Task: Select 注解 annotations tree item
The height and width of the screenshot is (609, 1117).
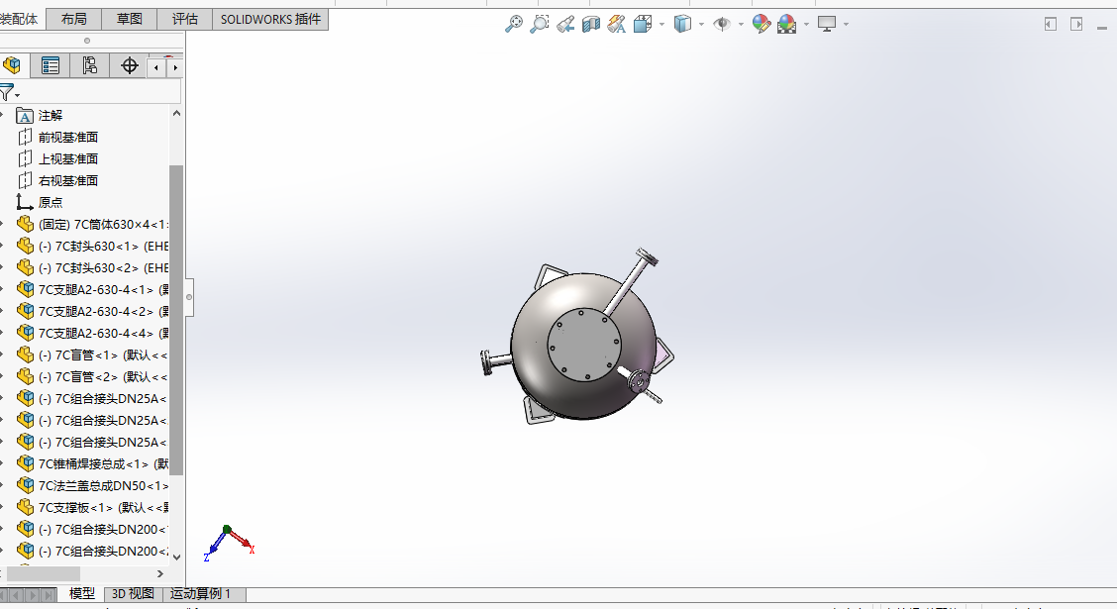Action: coord(50,116)
